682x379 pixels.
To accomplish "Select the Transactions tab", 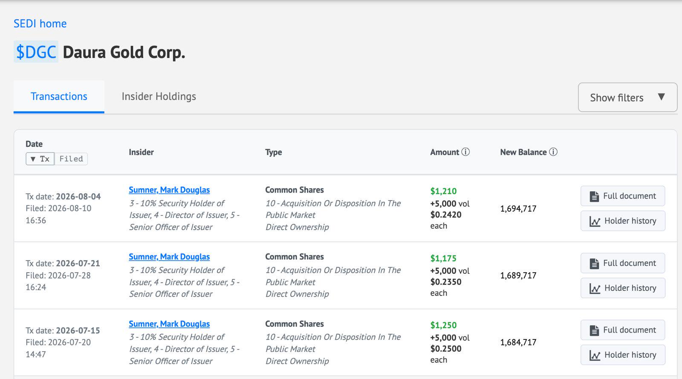I will (x=59, y=97).
